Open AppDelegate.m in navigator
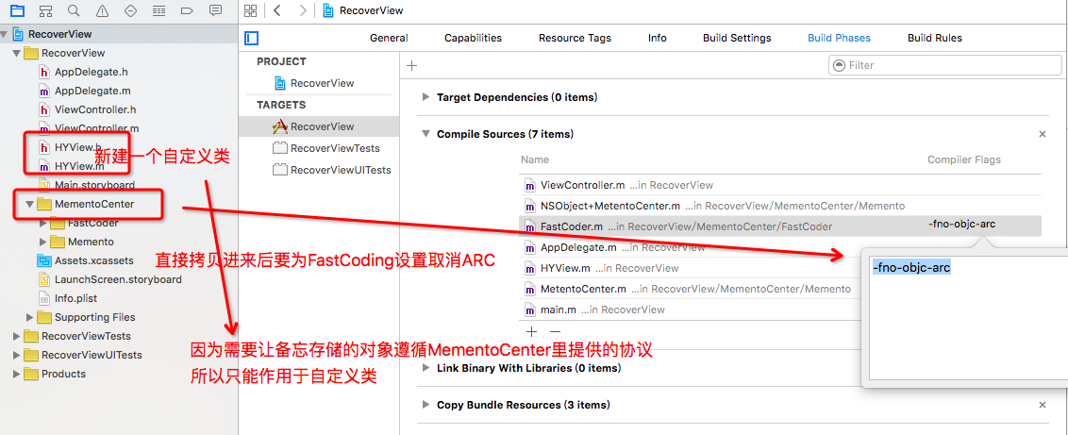This screenshot has width=1068, height=435. point(84,91)
